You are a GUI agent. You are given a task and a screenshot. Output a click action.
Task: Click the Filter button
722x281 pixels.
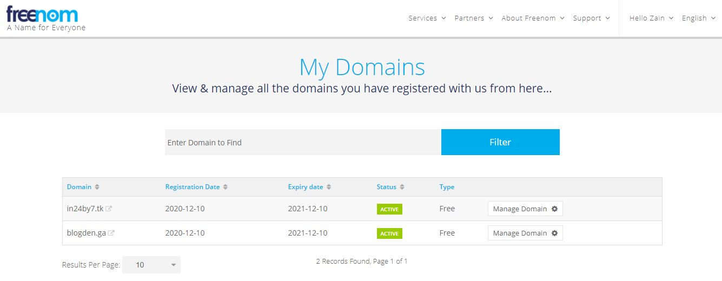click(500, 142)
